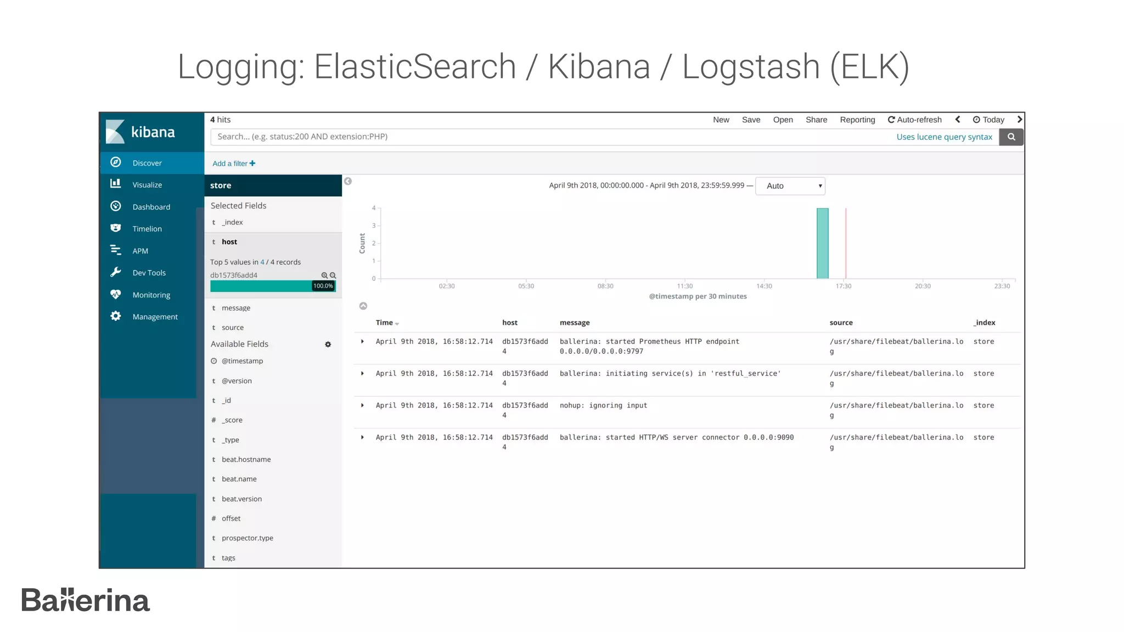
Task: Collapse the fields sidebar arrow
Action: tap(348, 182)
